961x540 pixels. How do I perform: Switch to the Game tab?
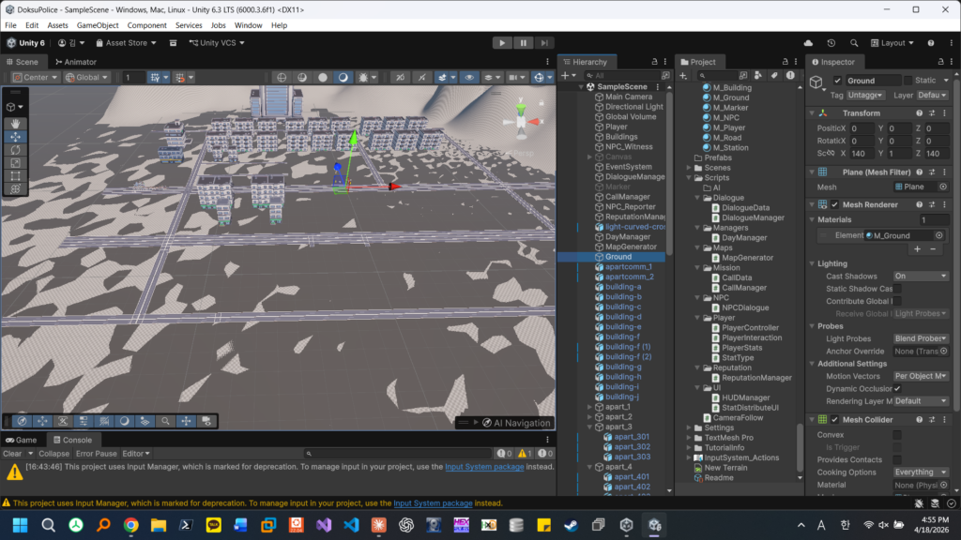pos(22,440)
